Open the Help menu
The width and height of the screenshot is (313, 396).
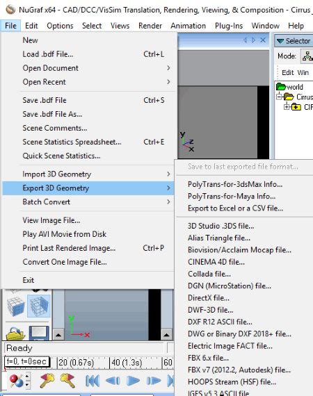(x=296, y=26)
